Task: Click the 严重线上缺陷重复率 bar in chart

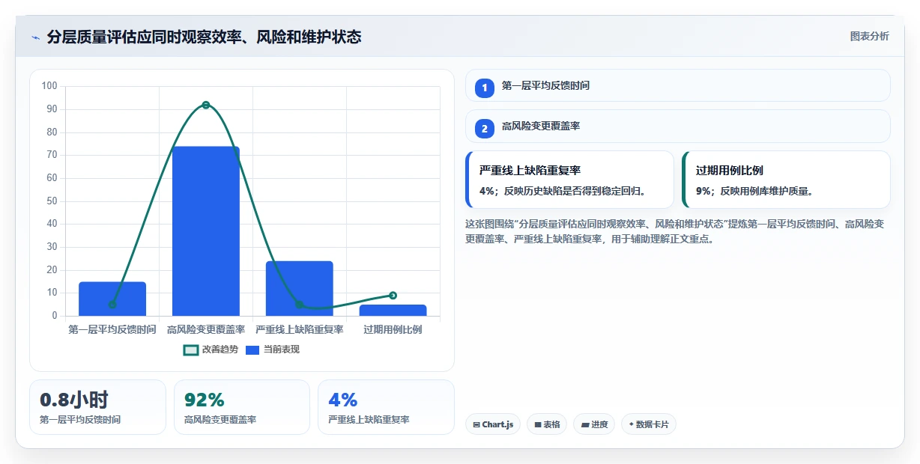Action: (300, 288)
